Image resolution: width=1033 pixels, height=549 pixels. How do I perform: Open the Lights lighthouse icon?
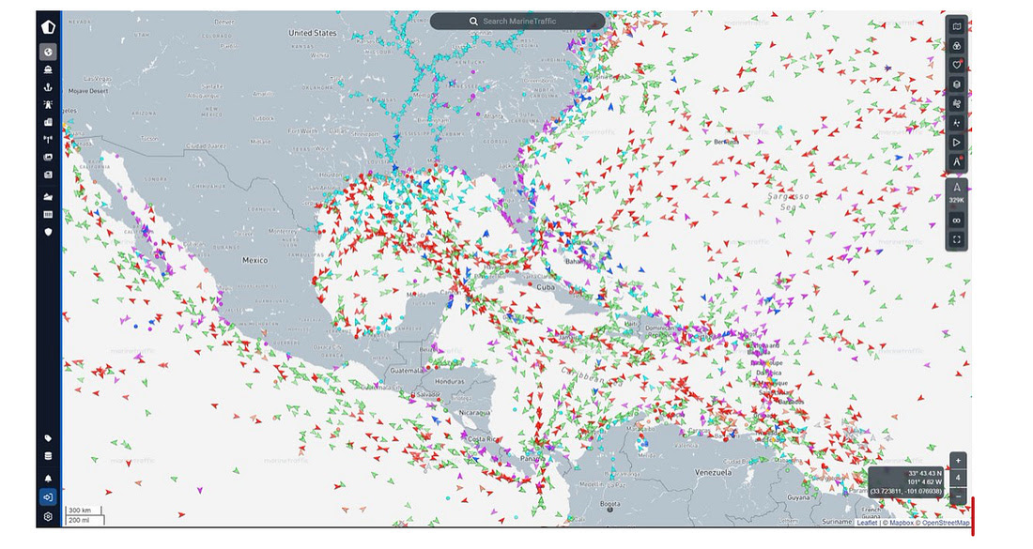(x=48, y=104)
